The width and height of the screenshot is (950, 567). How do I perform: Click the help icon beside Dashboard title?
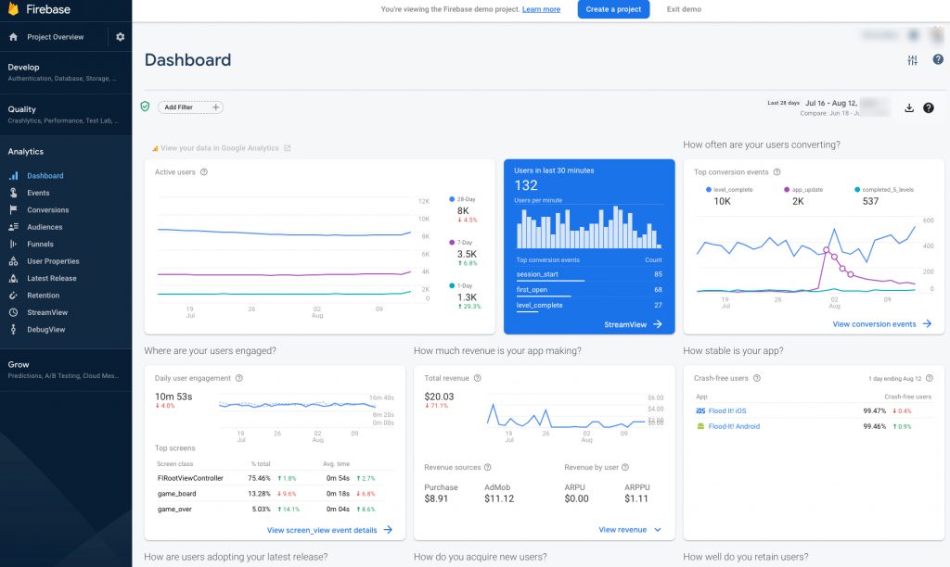pos(938,59)
